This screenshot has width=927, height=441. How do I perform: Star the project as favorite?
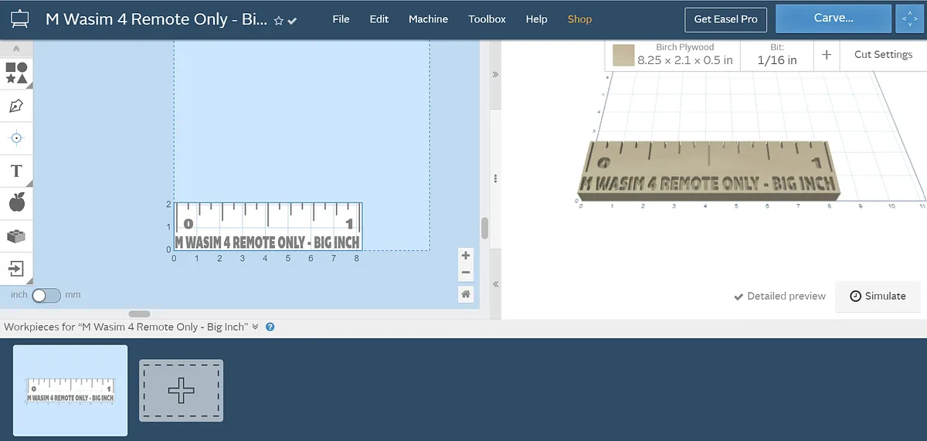click(x=279, y=21)
